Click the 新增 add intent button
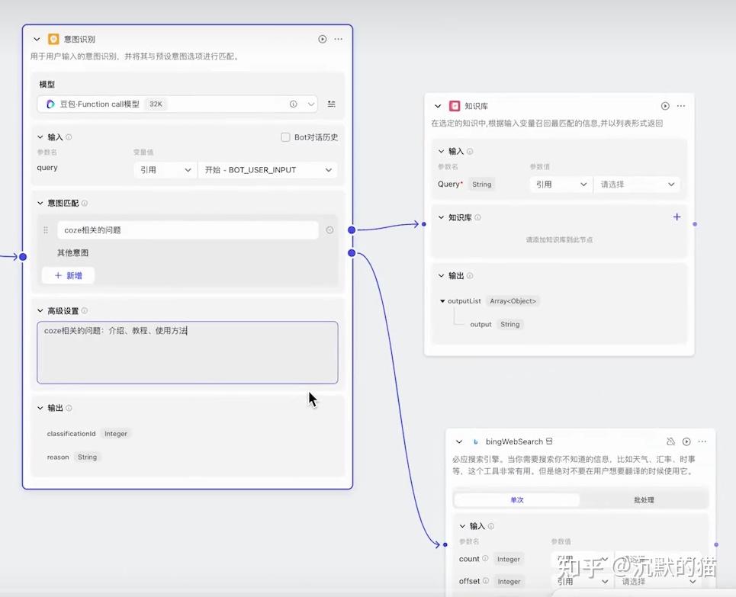The height and width of the screenshot is (597, 736). coord(68,275)
